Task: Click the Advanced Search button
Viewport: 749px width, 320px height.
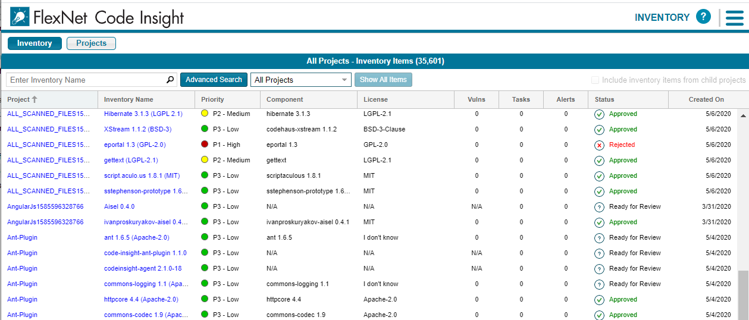Action: pos(214,80)
